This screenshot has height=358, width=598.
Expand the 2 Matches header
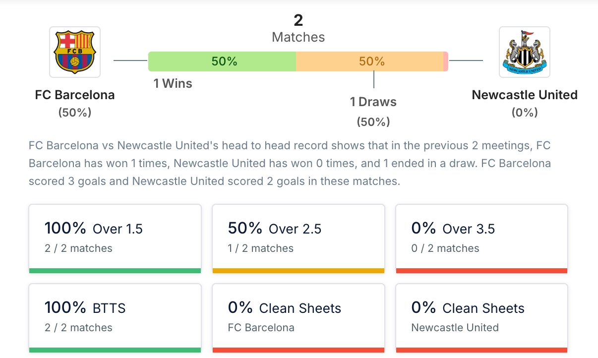tap(298, 27)
